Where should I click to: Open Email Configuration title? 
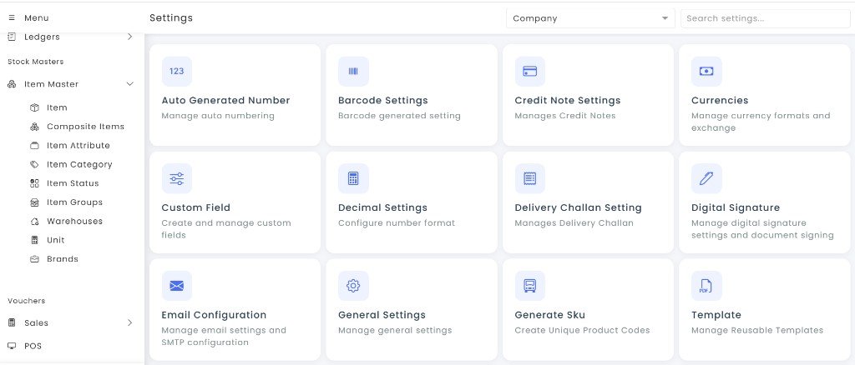214,315
